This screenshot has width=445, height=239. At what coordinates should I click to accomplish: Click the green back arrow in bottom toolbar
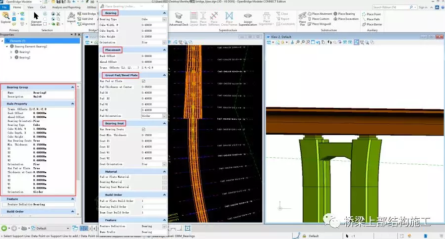pos(4,228)
